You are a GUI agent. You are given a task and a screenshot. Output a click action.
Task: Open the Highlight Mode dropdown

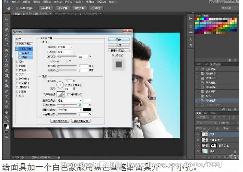69,100
